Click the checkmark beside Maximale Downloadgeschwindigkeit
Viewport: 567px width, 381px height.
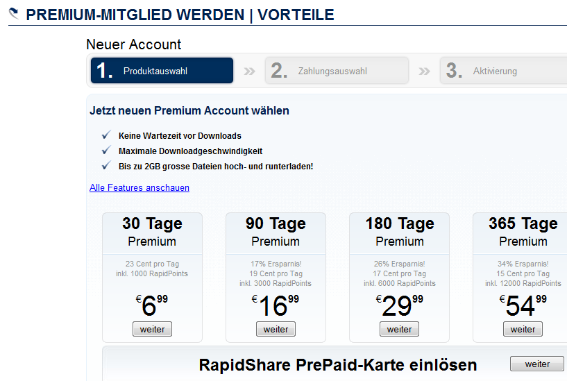[106, 150]
